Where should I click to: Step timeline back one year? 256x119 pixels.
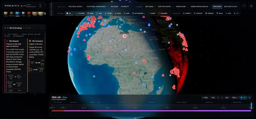click(218, 98)
